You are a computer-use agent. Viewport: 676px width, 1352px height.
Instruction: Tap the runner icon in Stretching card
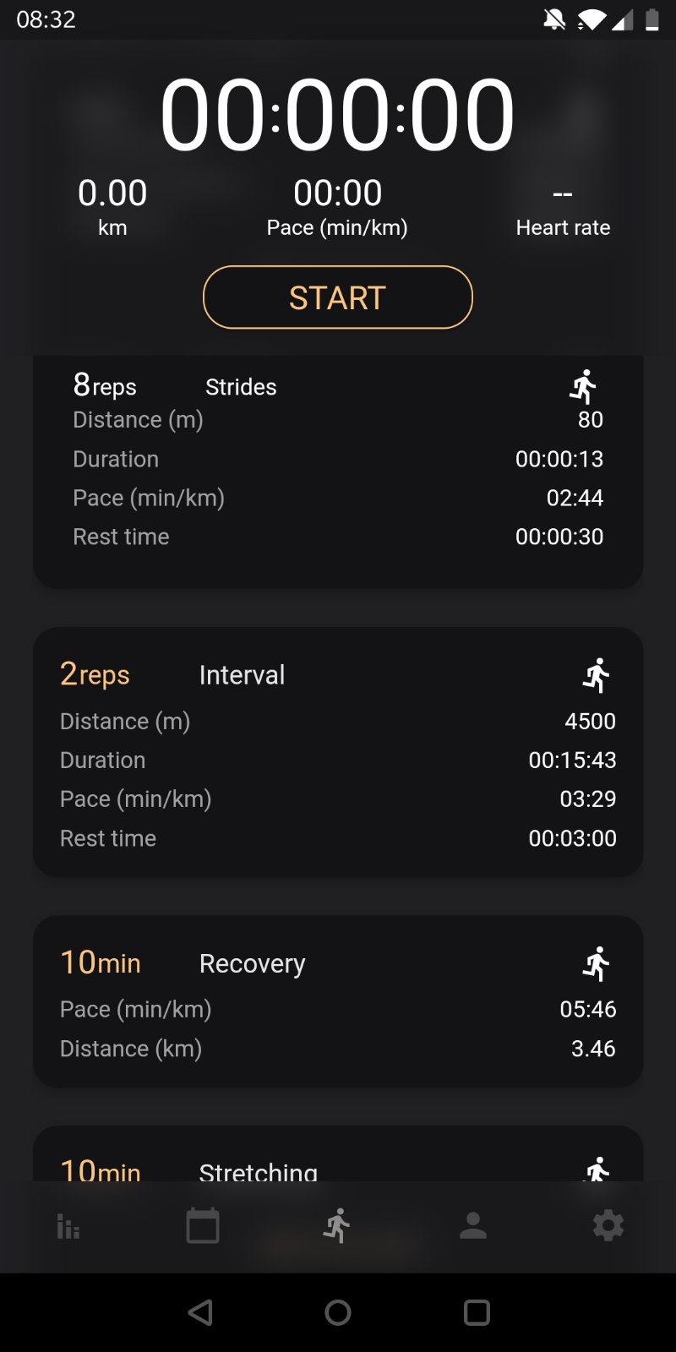click(597, 1170)
